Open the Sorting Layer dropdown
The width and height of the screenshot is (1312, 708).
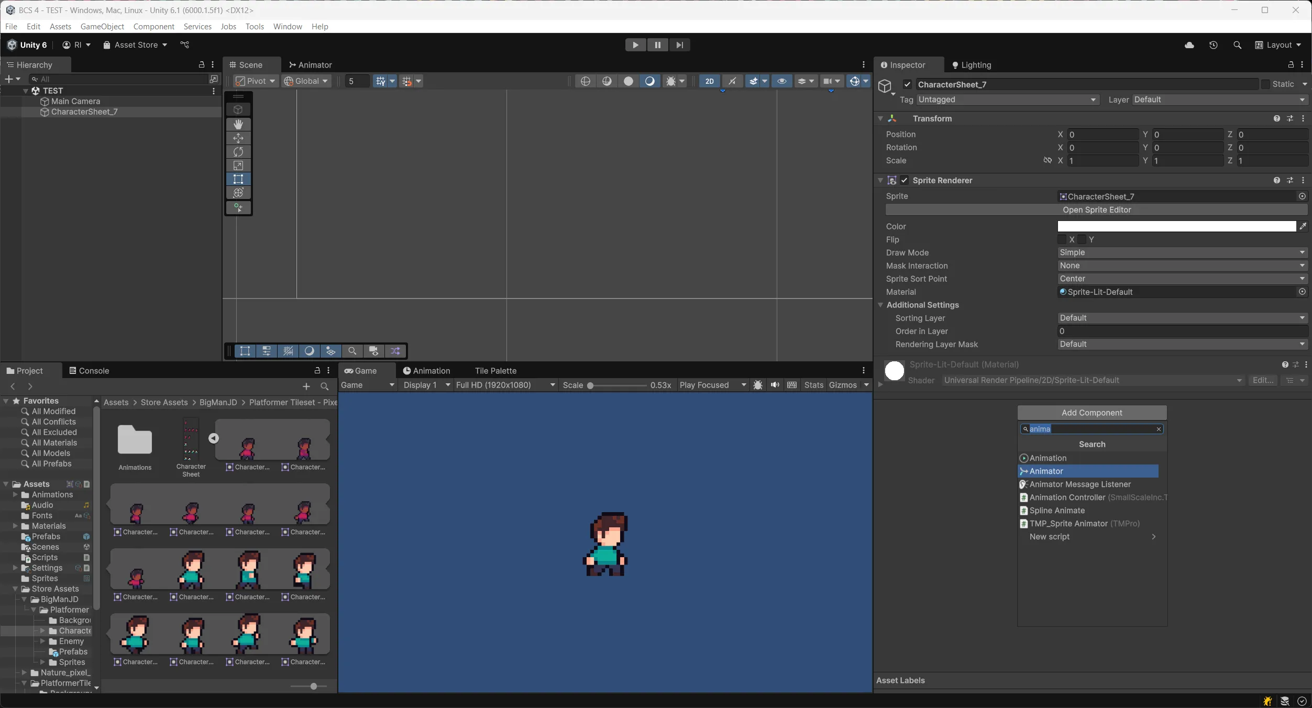point(1182,318)
